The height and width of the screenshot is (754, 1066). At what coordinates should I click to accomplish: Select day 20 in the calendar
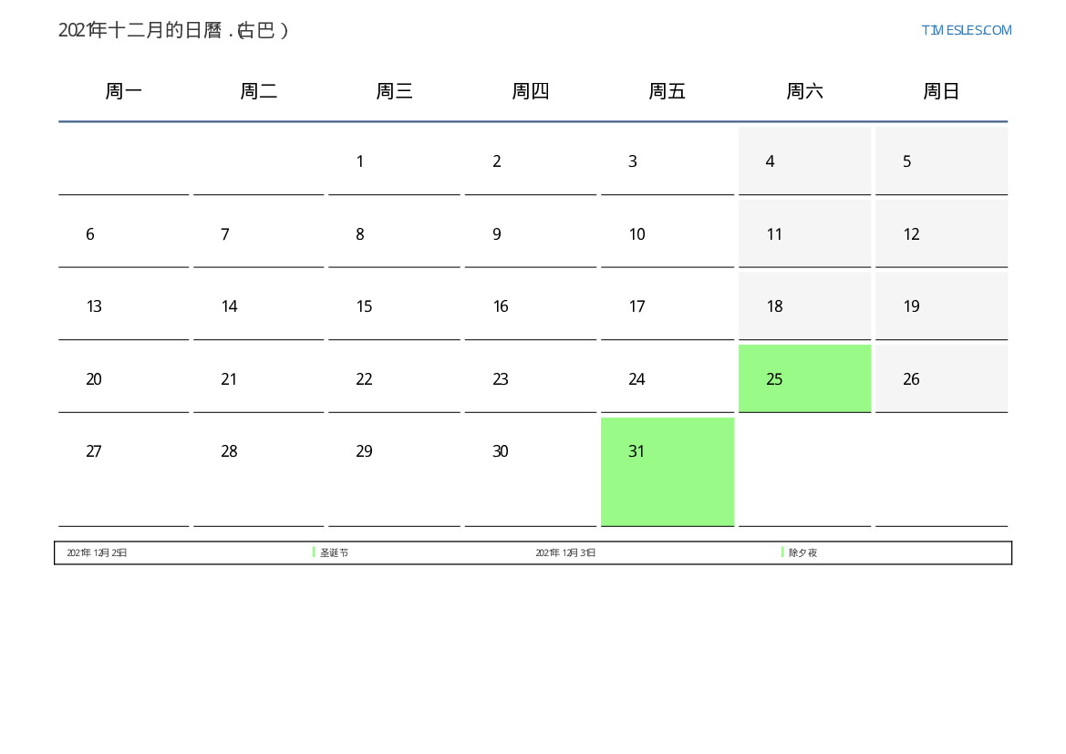124,378
